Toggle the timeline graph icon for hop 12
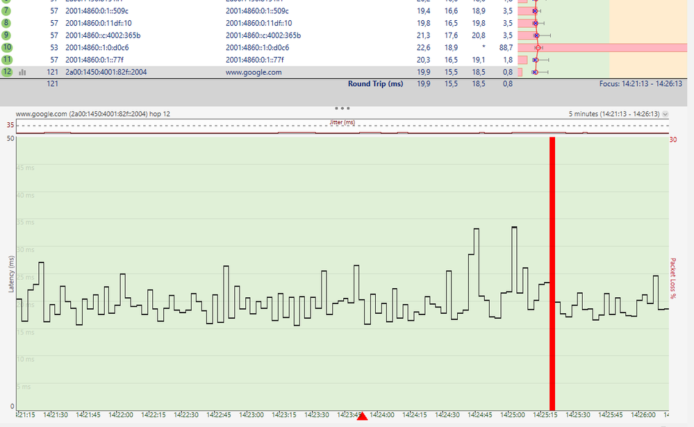 (x=22, y=72)
